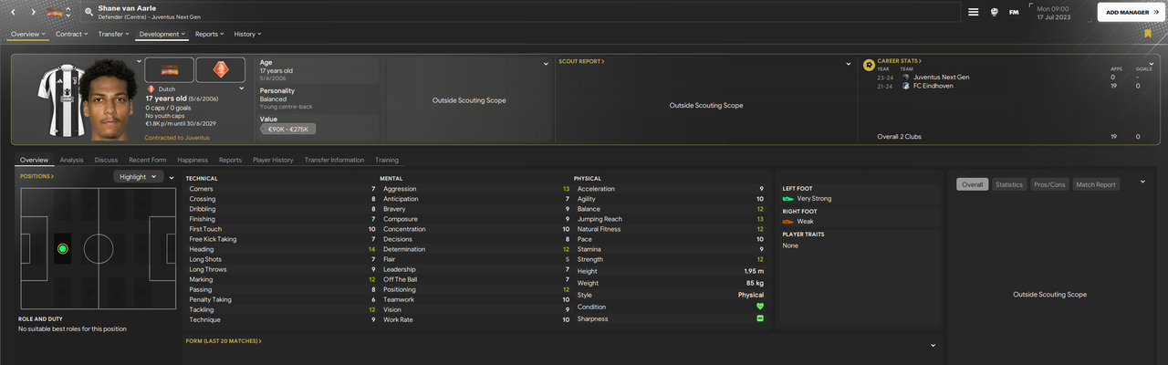This screenshot has width=1168, height=365.
Task: Expand the Career Stats panel chevron
Action: tap(1152, 62)
